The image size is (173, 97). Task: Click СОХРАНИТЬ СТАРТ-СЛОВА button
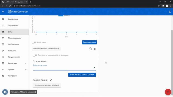[x=82, y=75]
